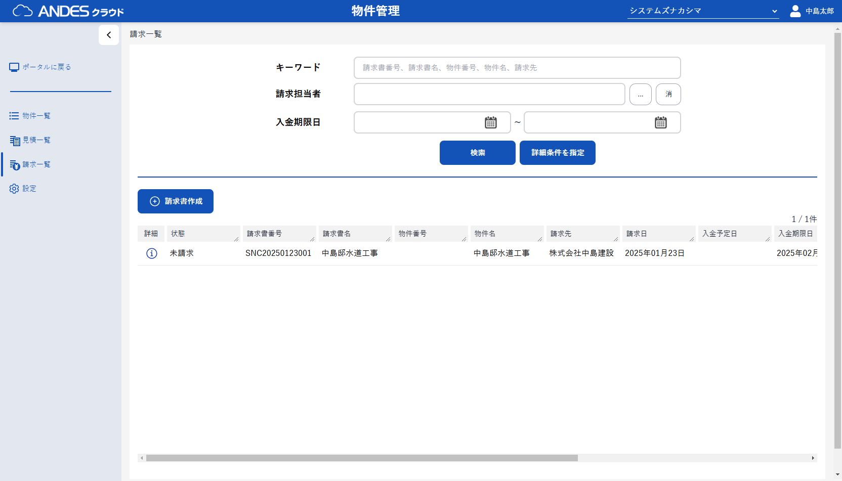View details via the info icon on invoice row
The image size is (842, 481).
pos(151,253)
